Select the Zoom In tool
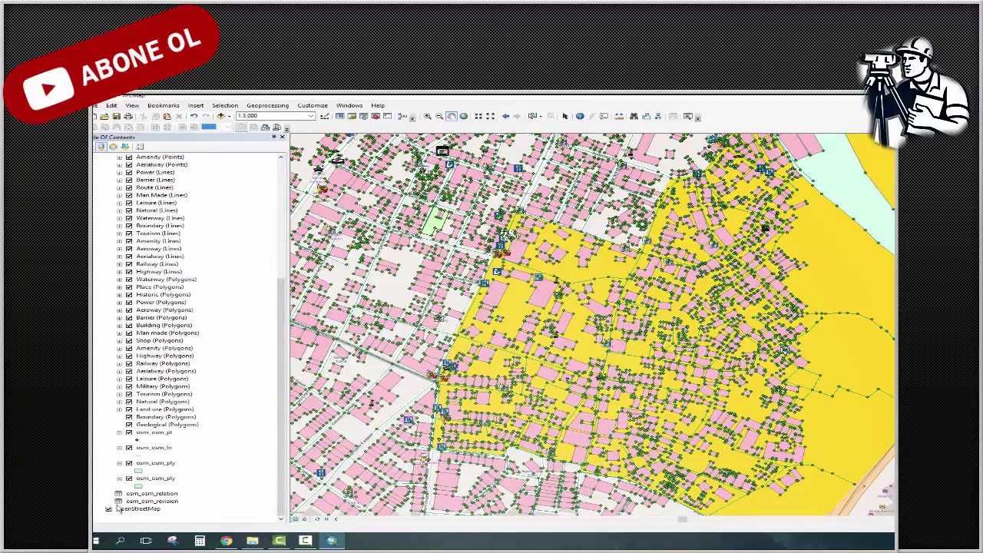The image size is (983, 553). pos(428,116)
